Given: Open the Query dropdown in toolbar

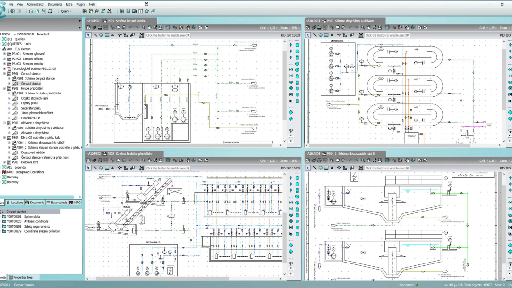Looking at the screenshot, I should click(x=67, y=11).
